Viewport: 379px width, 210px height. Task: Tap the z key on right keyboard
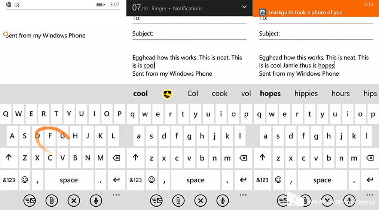278,158
